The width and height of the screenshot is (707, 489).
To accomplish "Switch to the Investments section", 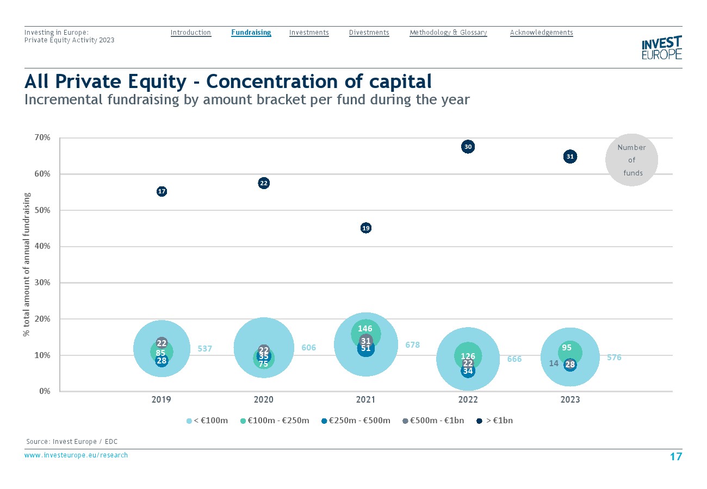I will [x=309, y=33].
